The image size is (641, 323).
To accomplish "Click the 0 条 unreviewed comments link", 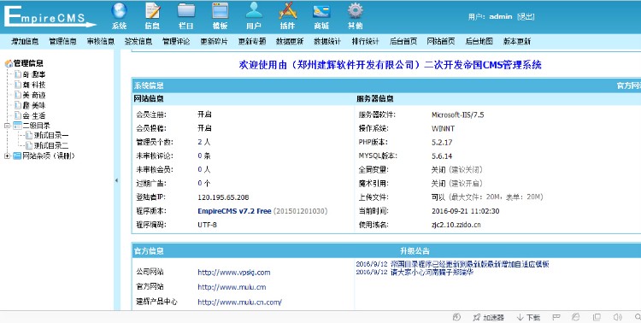I will 204,156.
